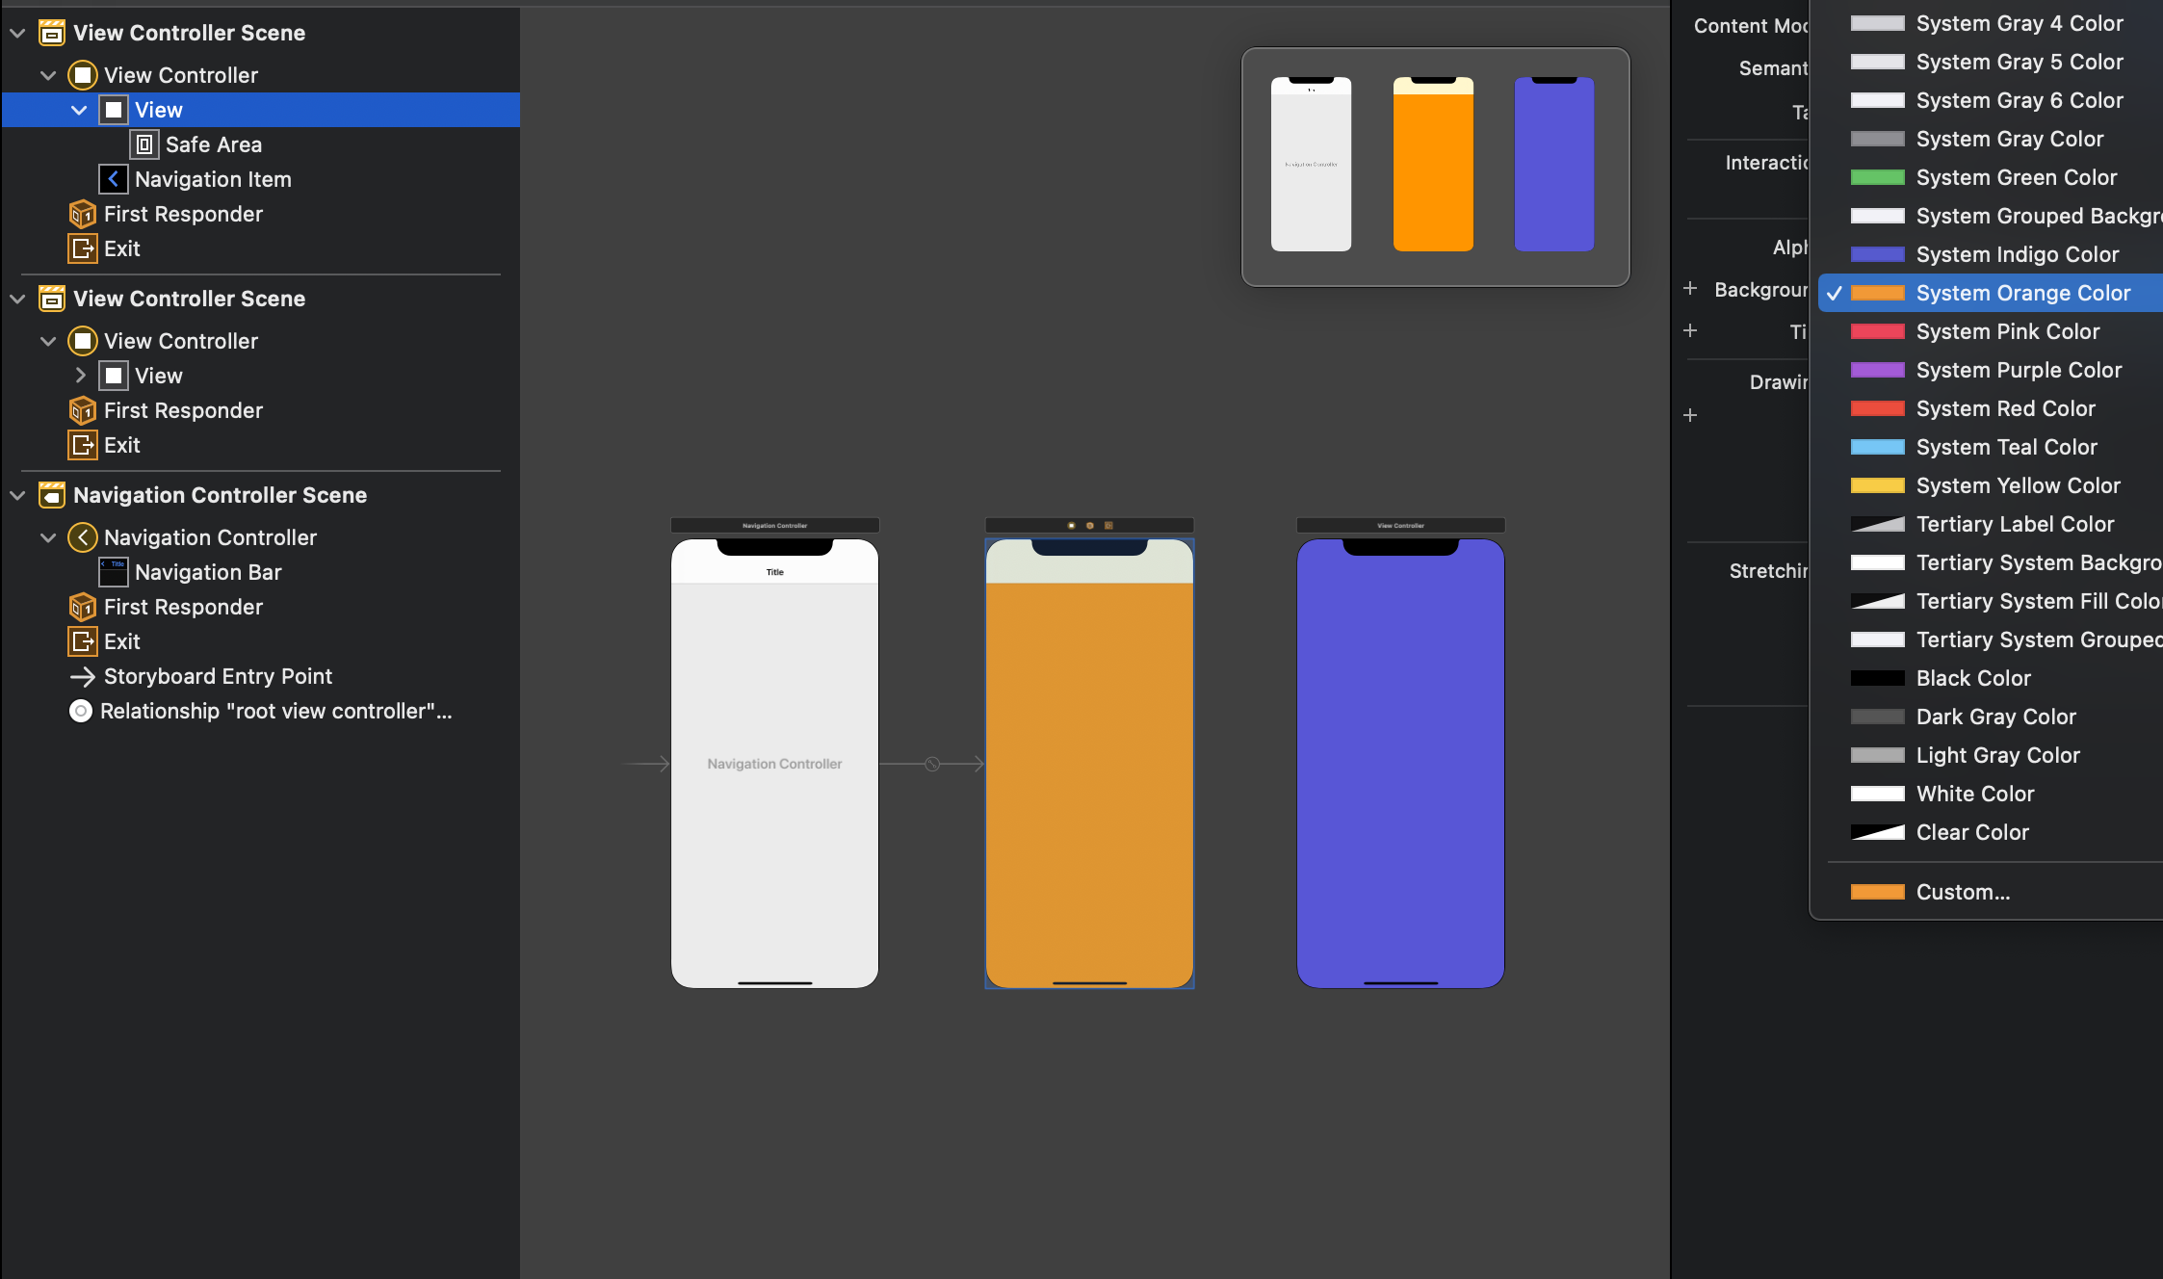Image resolution: width=2163 pixels, height=1279 pixels.
Task: Open the Custom... color option
Action: [x=1963, y=892]
